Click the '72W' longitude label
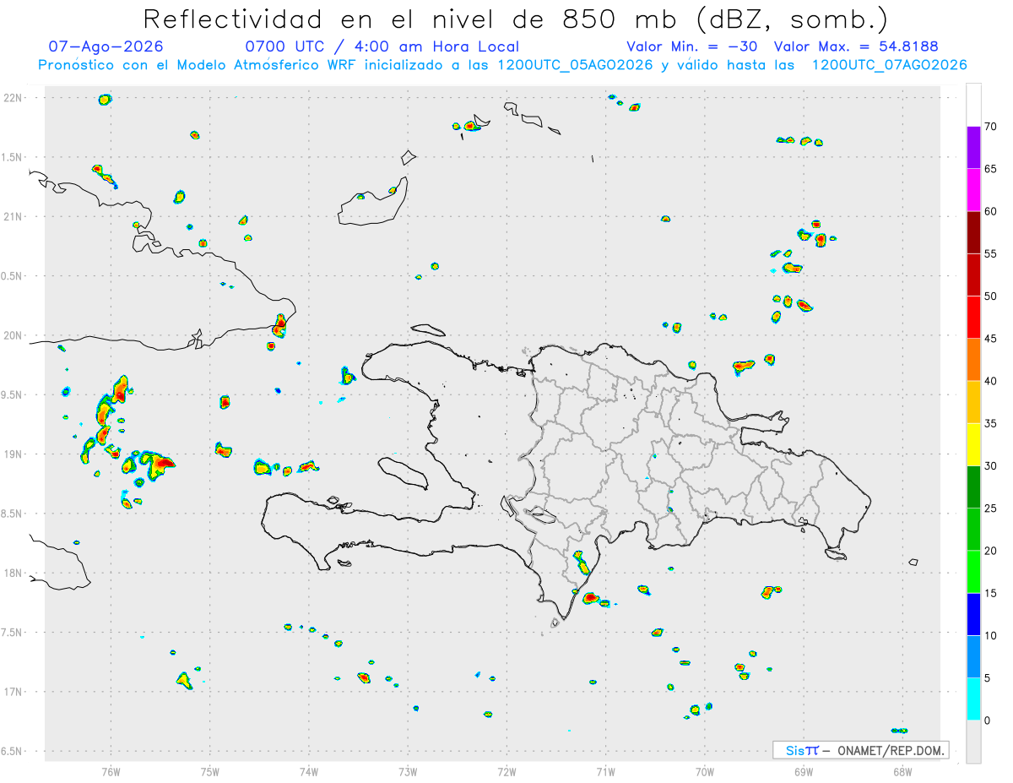1013x783 pixels. 507,771
